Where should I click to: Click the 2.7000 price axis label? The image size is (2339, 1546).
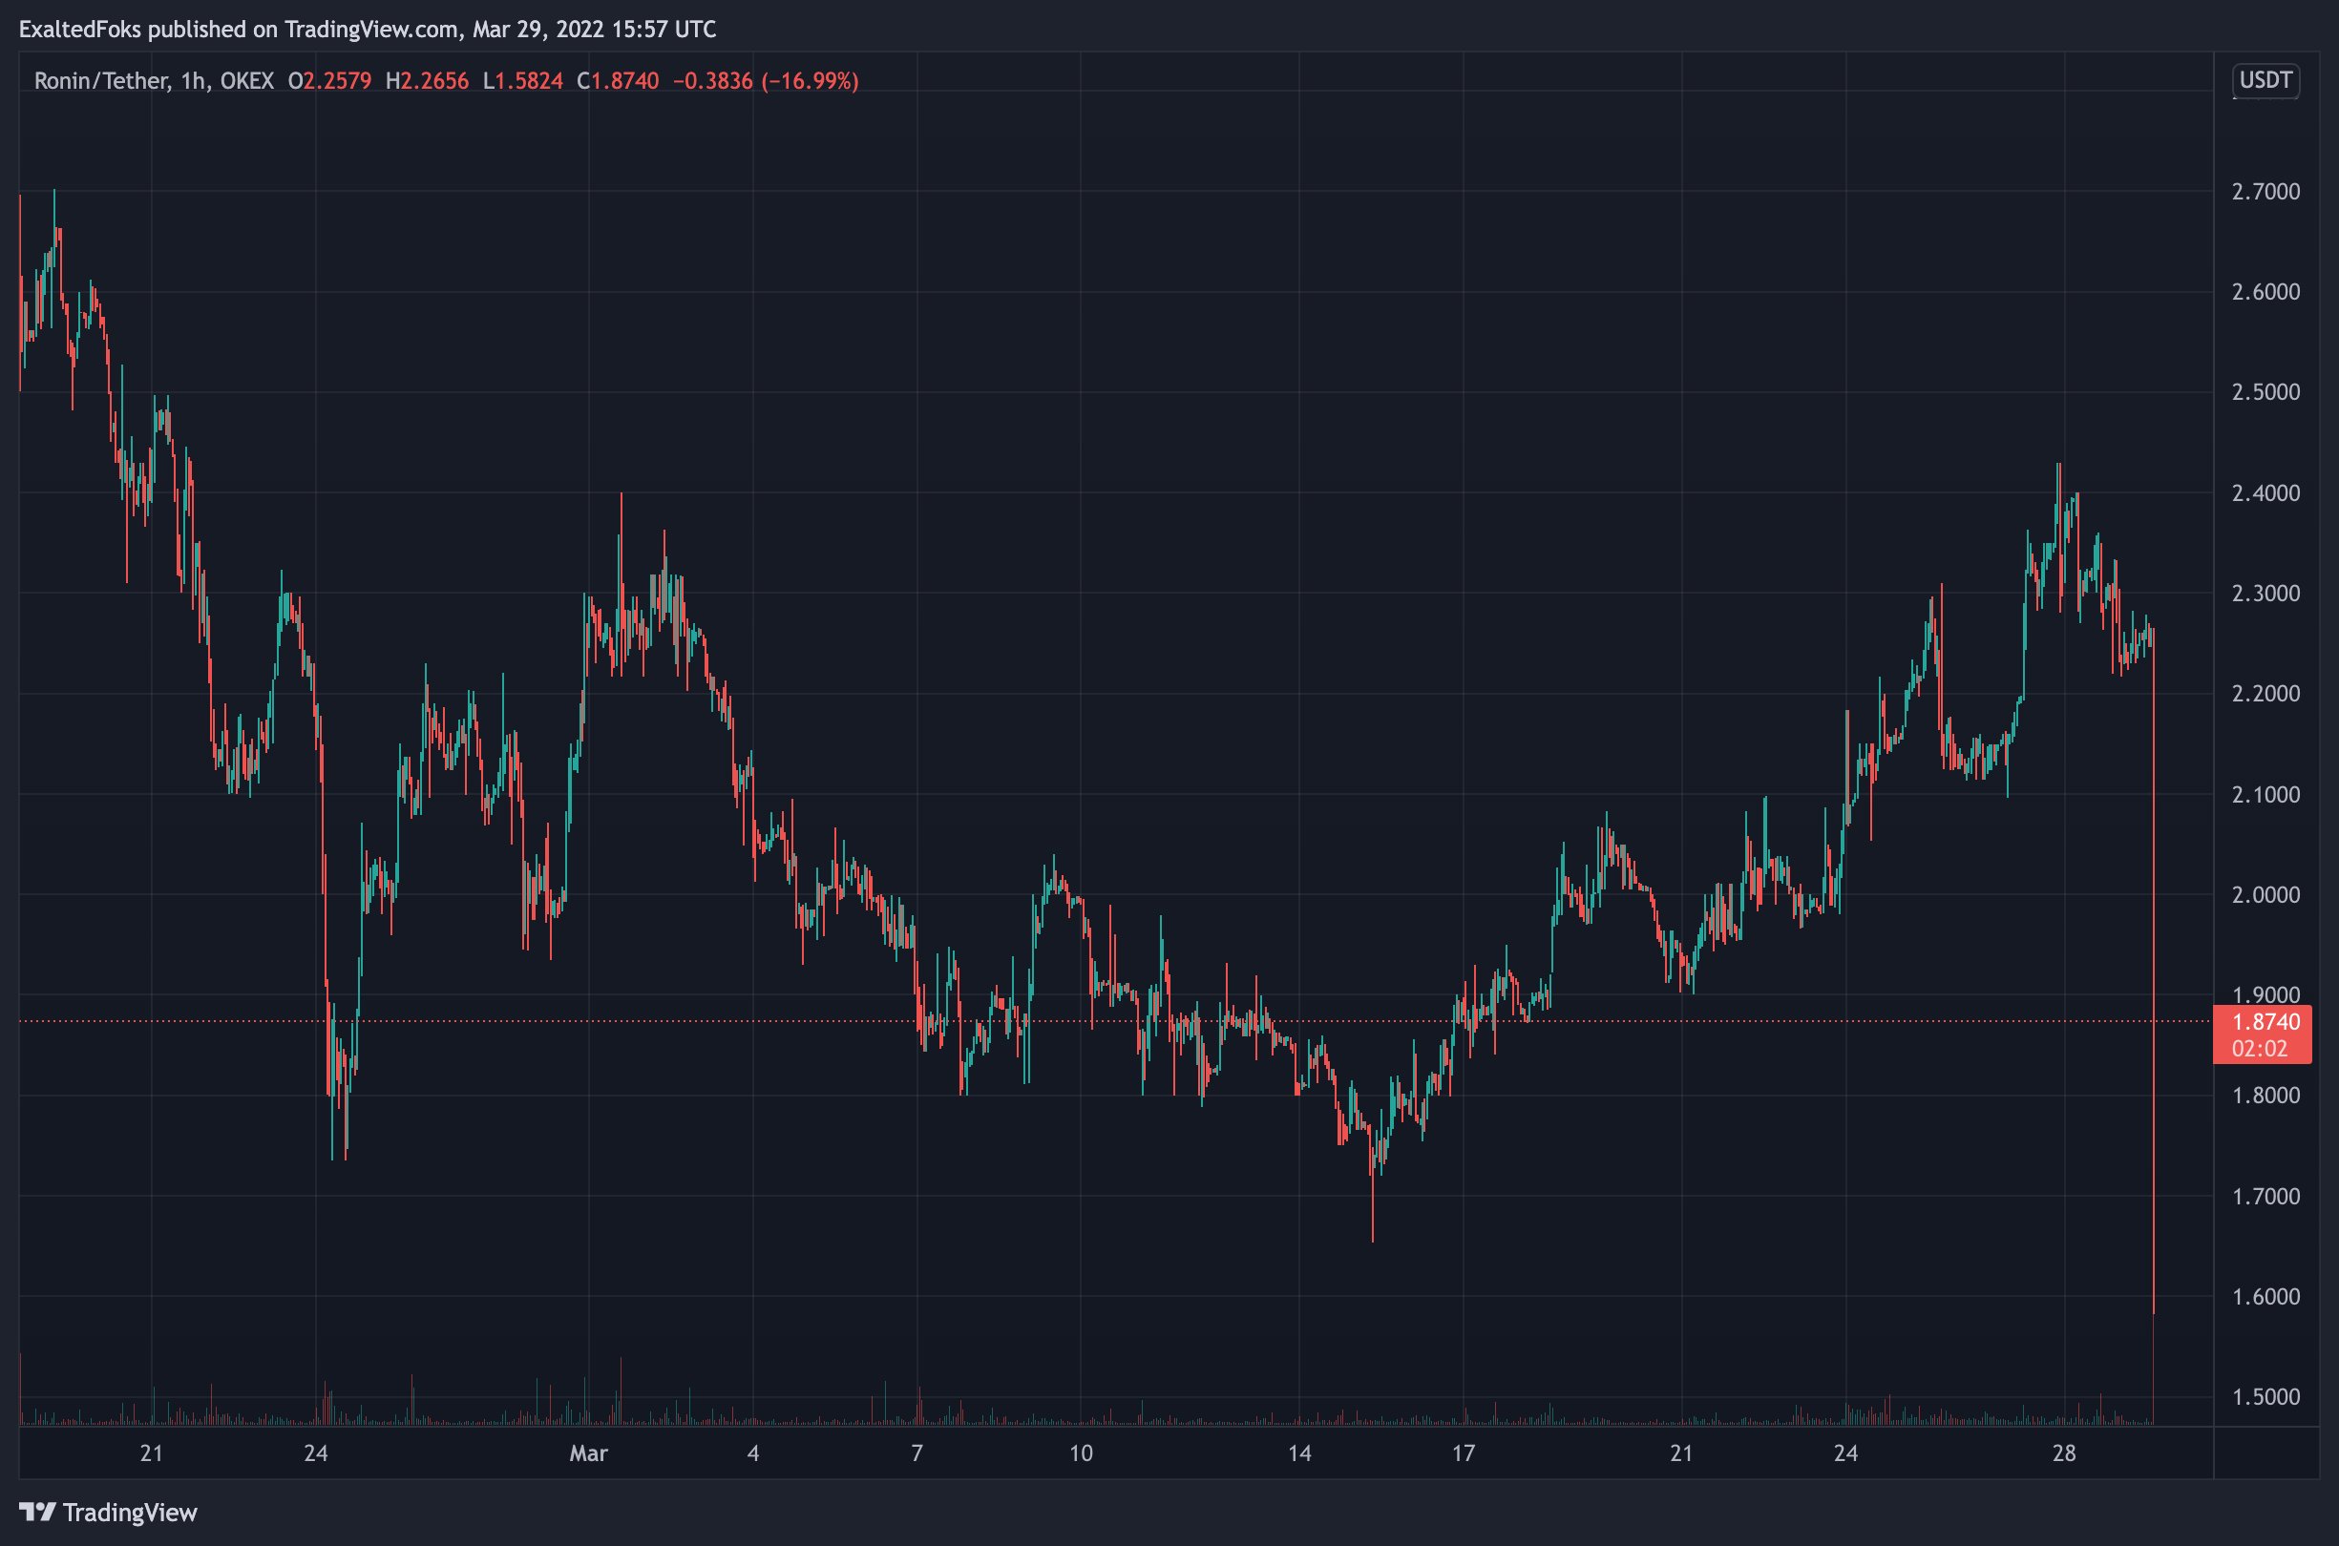(2266, 191)
